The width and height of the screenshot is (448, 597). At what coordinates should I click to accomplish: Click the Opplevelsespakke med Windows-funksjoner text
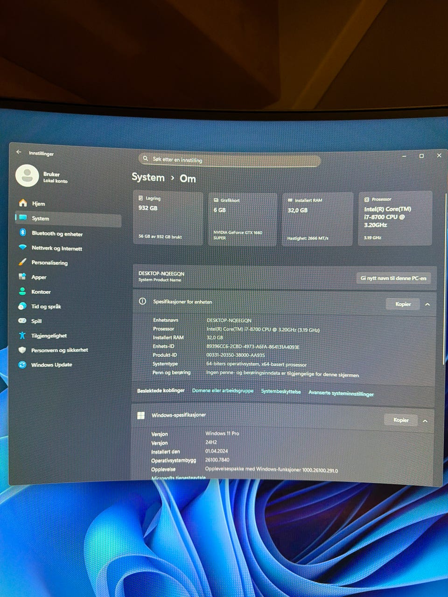[x=272, y=470]
